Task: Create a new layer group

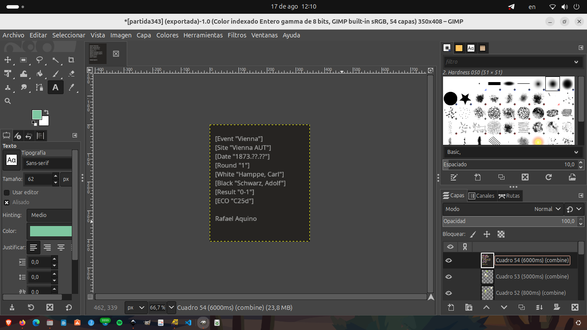Action: coord(469,307)
